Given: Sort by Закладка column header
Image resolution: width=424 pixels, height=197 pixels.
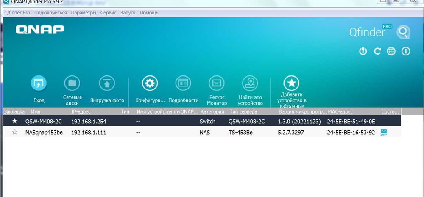Looking at the screenshot, I should click(x=14, y=111).
